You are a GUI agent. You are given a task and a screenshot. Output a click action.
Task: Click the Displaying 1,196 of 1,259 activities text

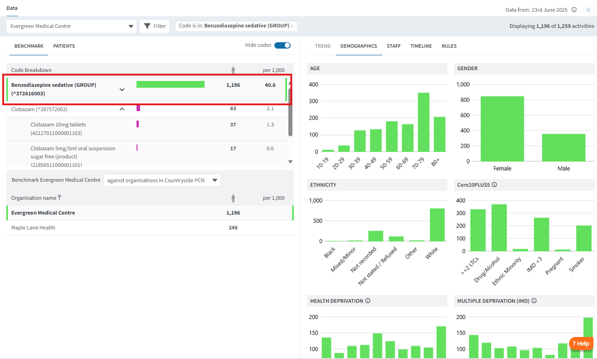point(551,26)
